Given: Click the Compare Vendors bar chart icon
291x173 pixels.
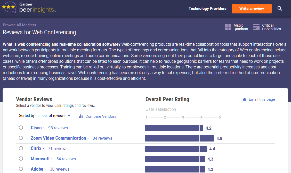Looking at the screenshot, I should click(x=81, y=116).
